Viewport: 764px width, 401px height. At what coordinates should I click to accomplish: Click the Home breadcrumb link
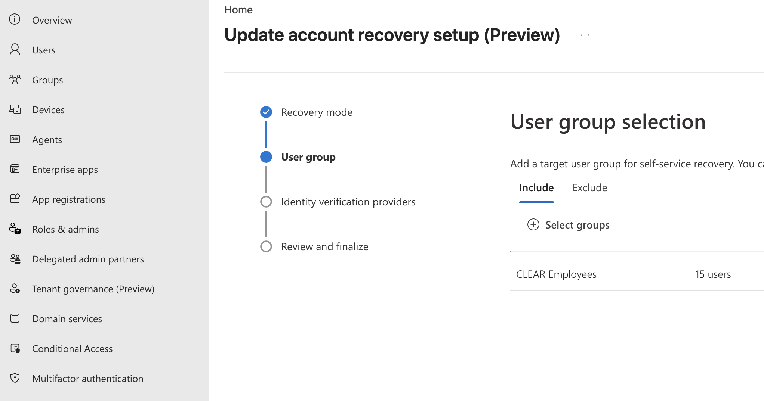point(238,10)
